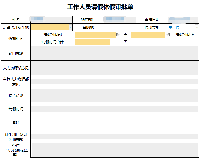Click the 请假时间起 date field
Image resolution: width=202 pixels, height=159 pixels.
(x=95, y=35)
